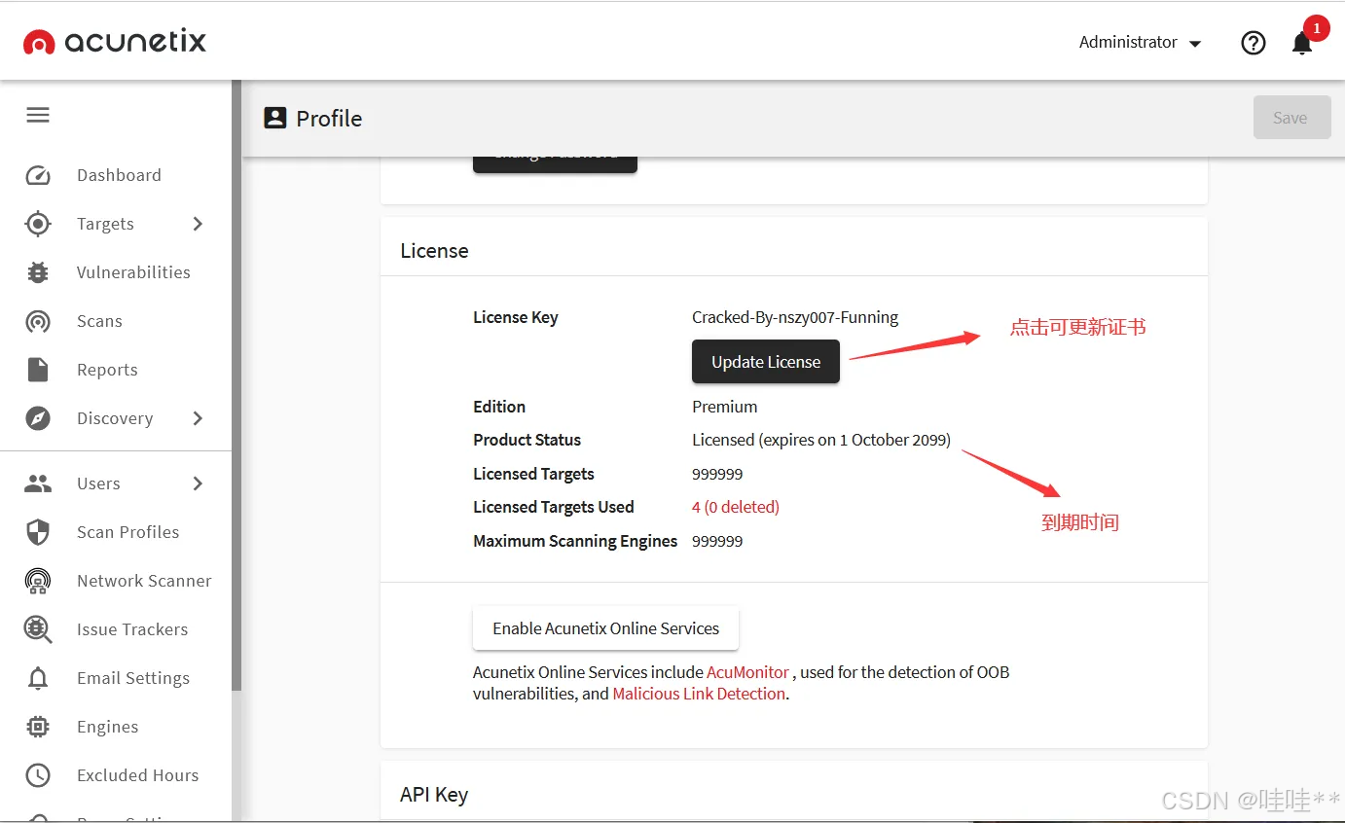Click the Maximum Scanning Engines label

pos(575,541)
